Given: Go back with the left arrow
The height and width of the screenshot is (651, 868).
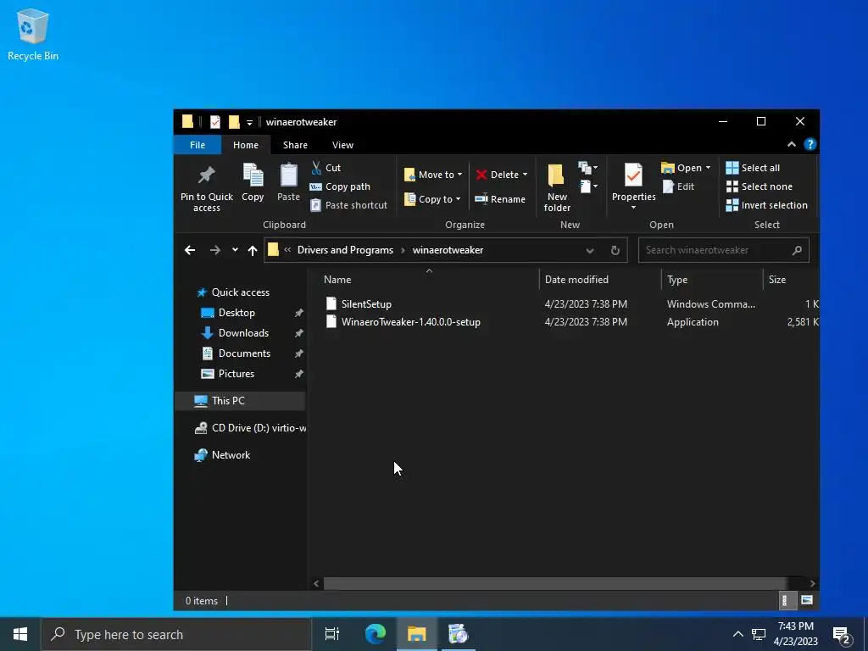Looking at the screenshot, I should click(x=190, y=250).
